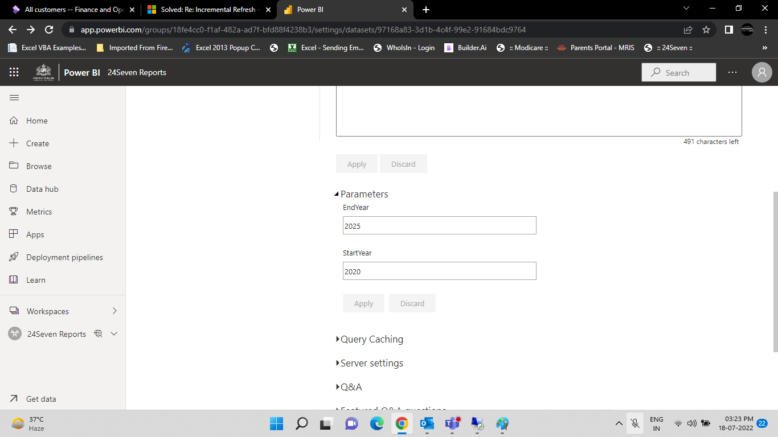Open the more options ellipsis in header
This screenshot has width=778, height=437.
click(732, 72)
